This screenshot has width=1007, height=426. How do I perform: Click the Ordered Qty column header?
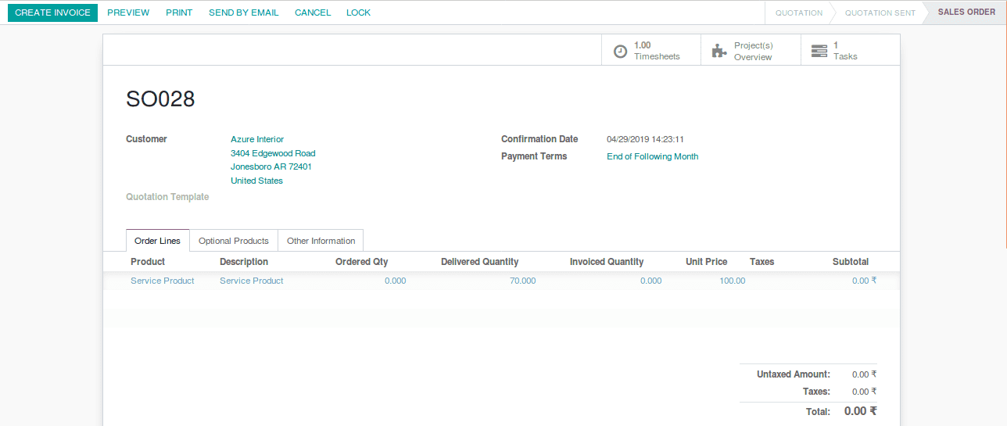362,262
